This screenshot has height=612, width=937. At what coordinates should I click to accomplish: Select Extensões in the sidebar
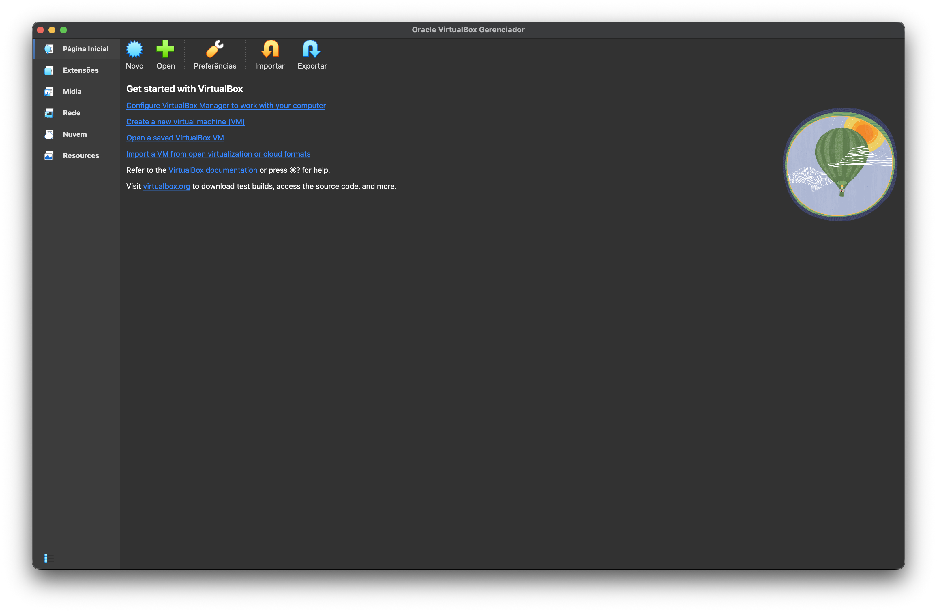[80, 70]
